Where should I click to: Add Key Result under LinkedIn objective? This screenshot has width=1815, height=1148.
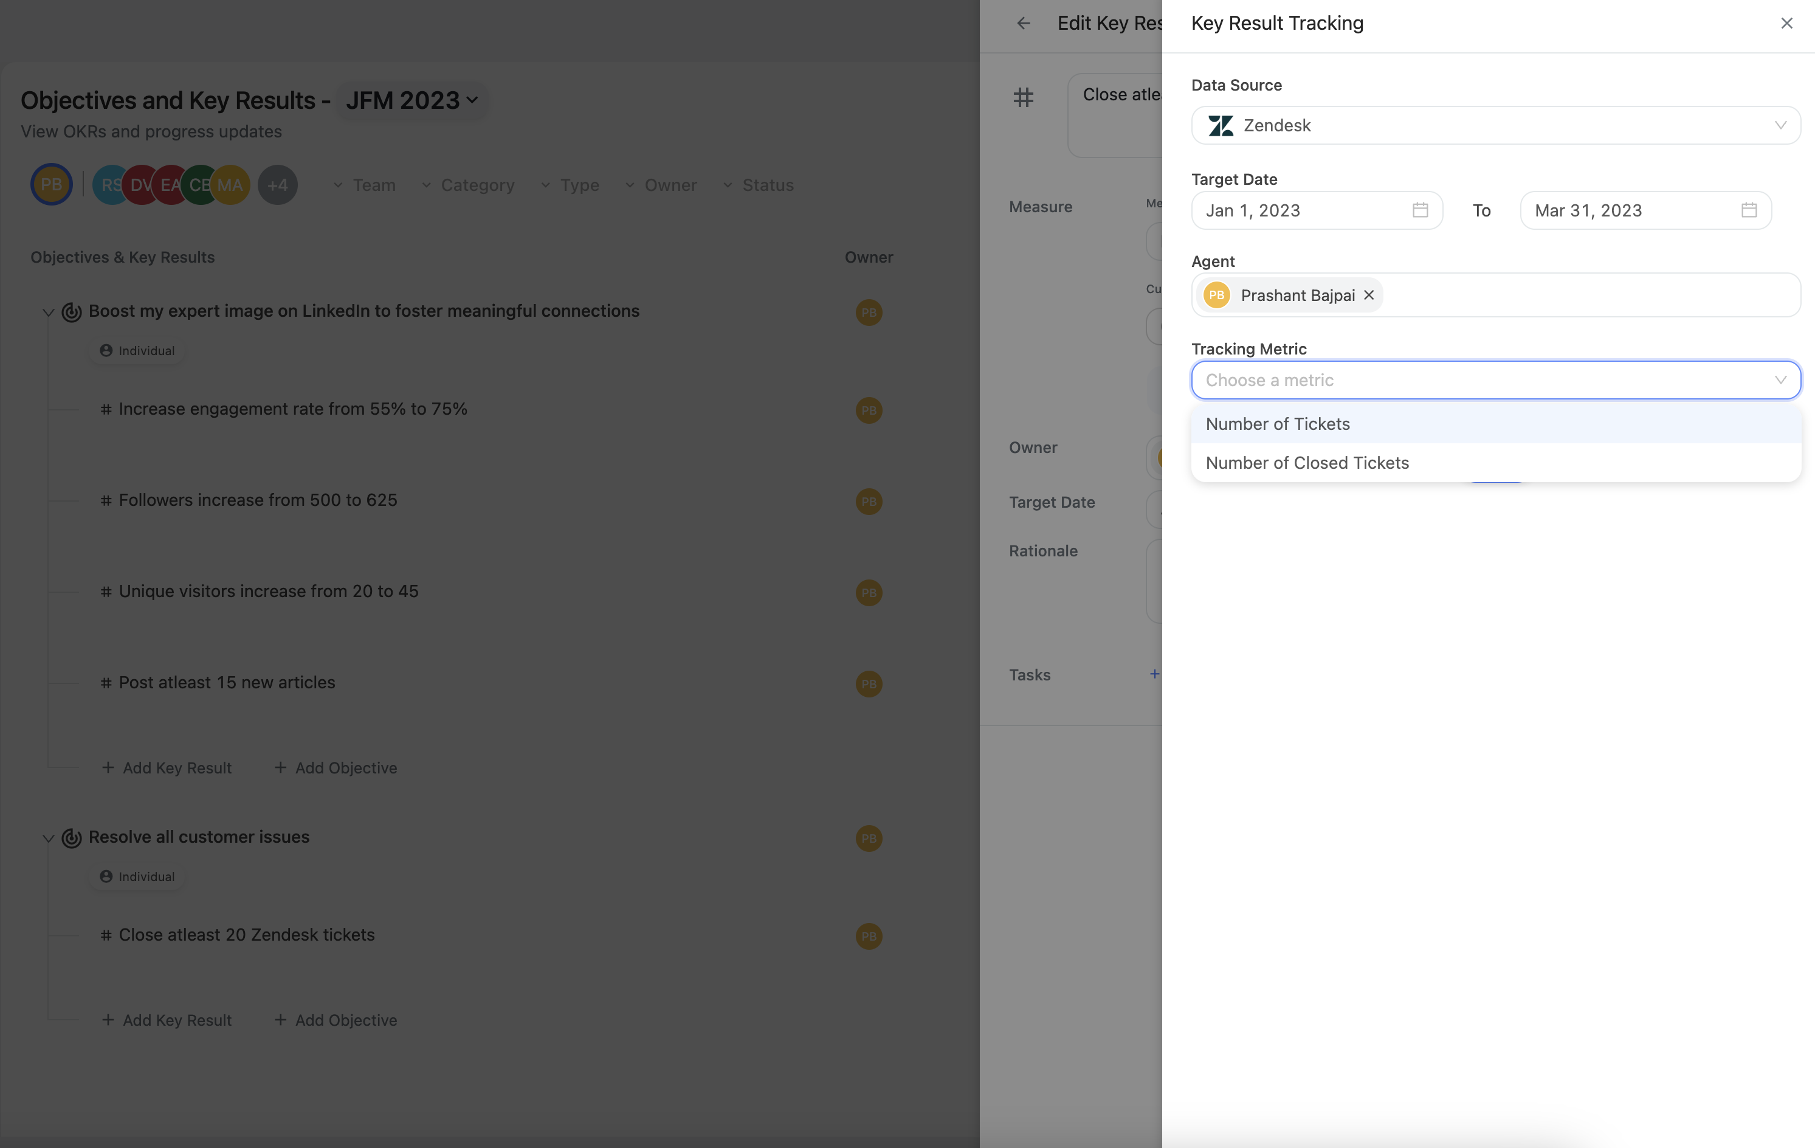tap(167, 768)
